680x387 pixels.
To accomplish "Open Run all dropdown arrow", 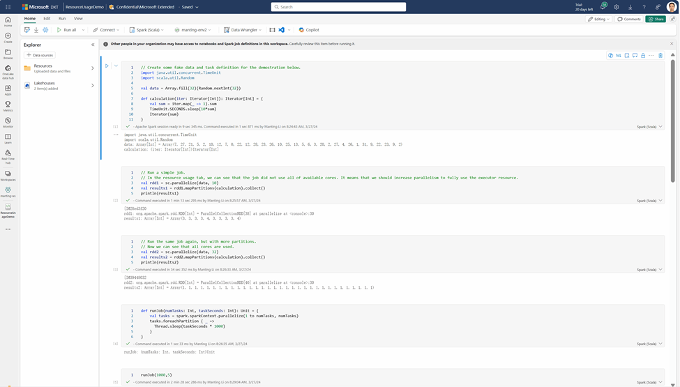I will pos(83,30).
